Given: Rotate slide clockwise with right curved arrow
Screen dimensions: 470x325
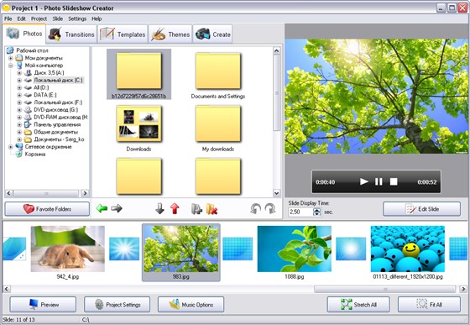Looking at the screenshot, I should (270, 208).
